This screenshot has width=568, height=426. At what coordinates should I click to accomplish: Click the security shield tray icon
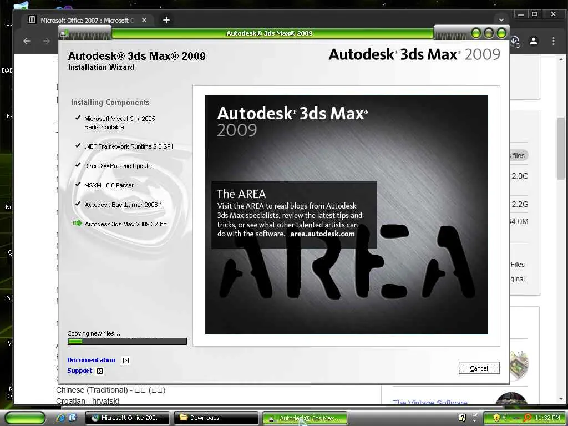[496, 418]
